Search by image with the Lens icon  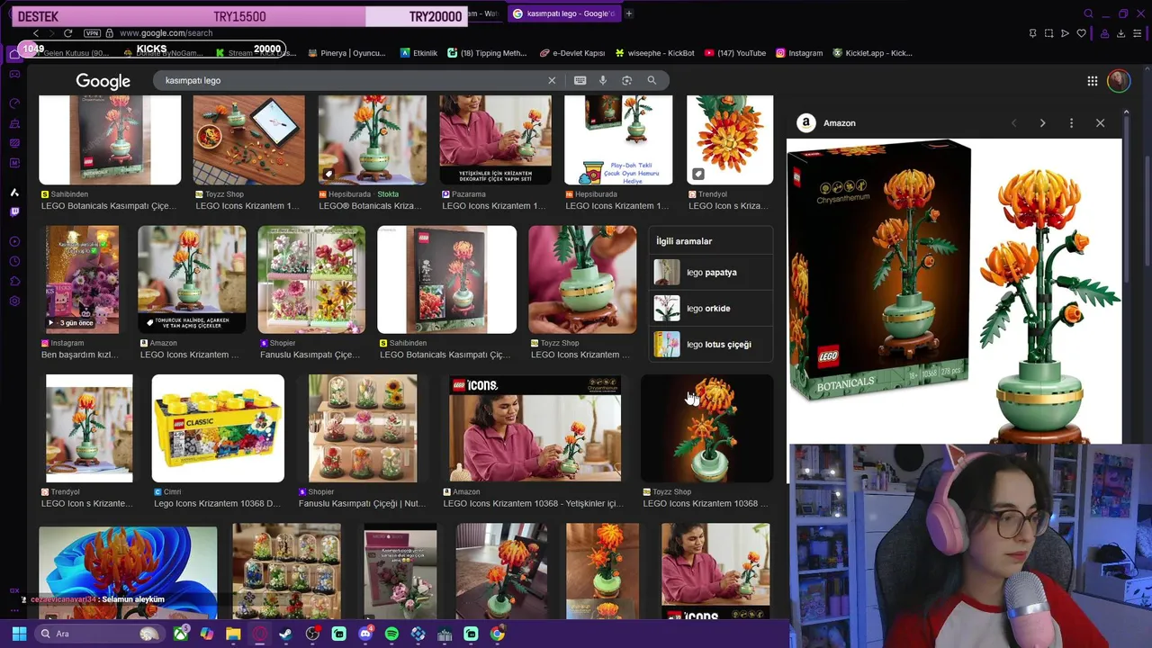tap(627, 80)
